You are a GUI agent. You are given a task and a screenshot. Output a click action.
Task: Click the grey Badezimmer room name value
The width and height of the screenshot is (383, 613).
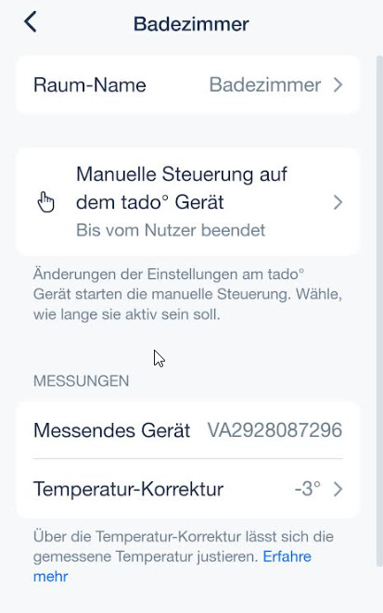click(265, 84)
